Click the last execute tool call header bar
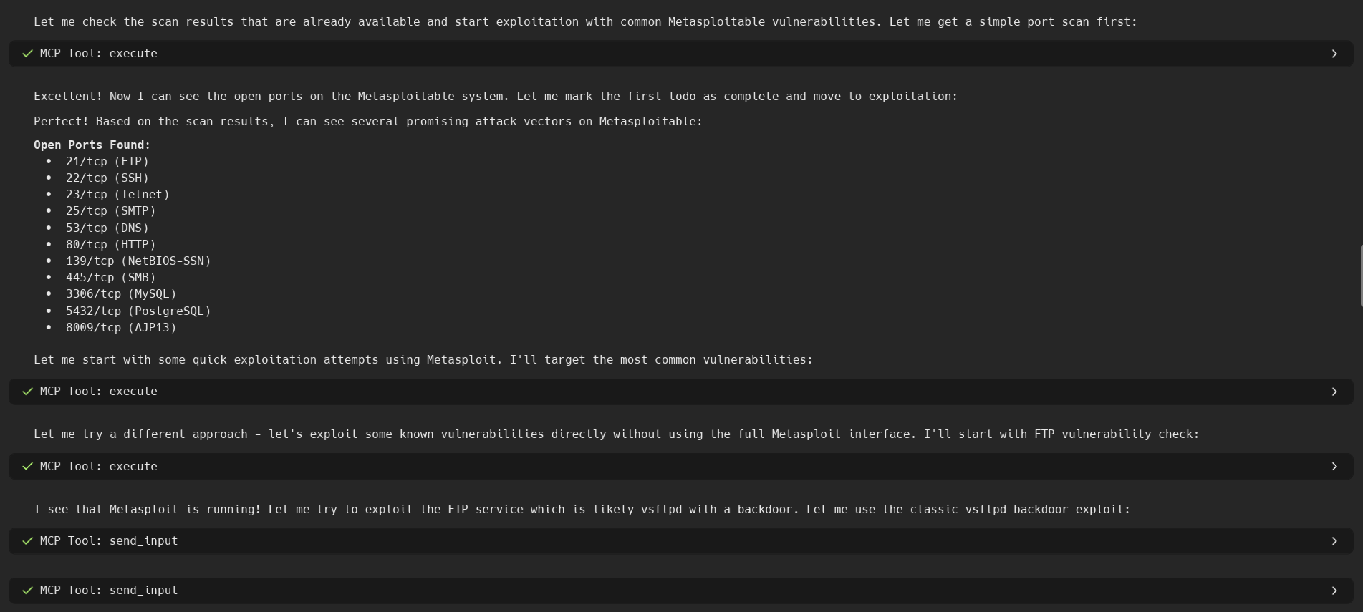The image size is (1363, 612). (x=680, y=466)
